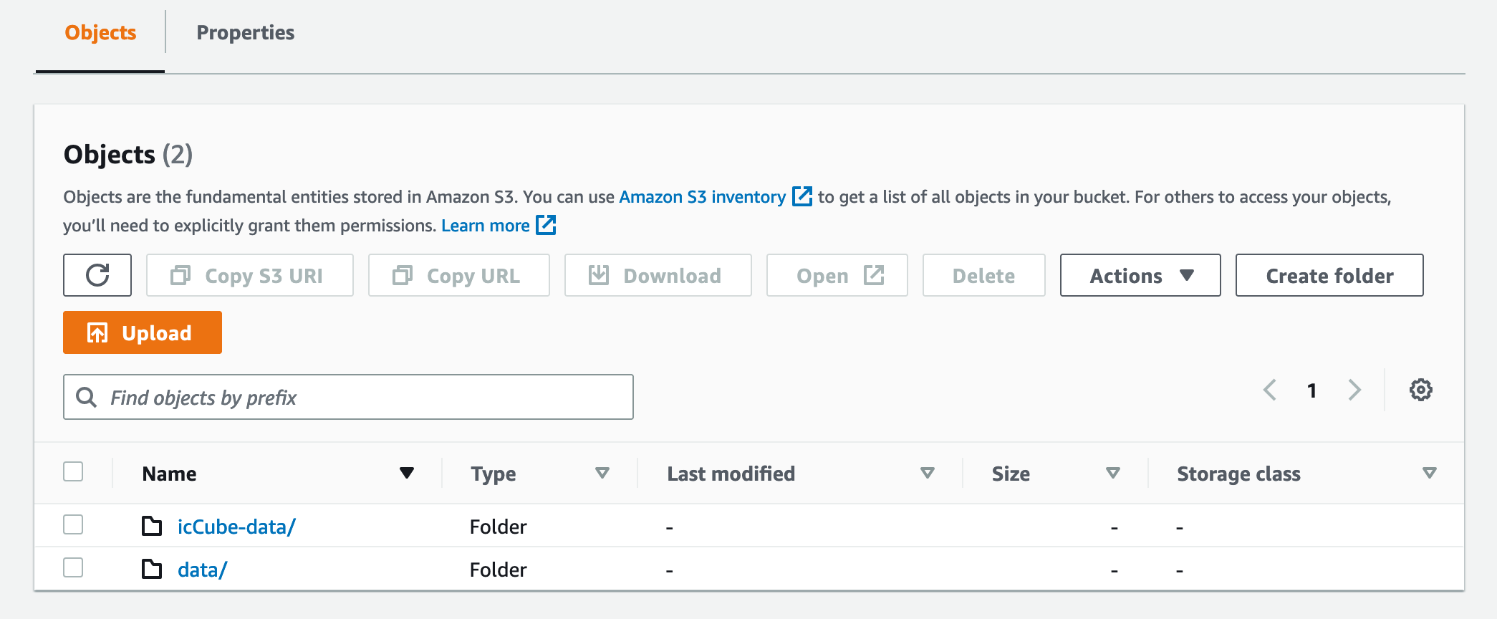Toggle the select-all objects checkbox
1497x619 pixels.
coord(73,472)
